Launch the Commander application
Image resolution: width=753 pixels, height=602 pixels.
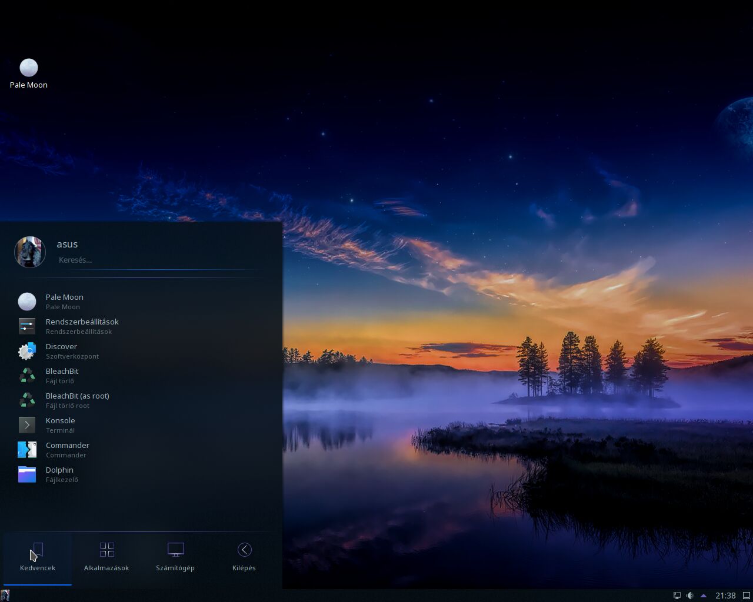click(141, 450)
